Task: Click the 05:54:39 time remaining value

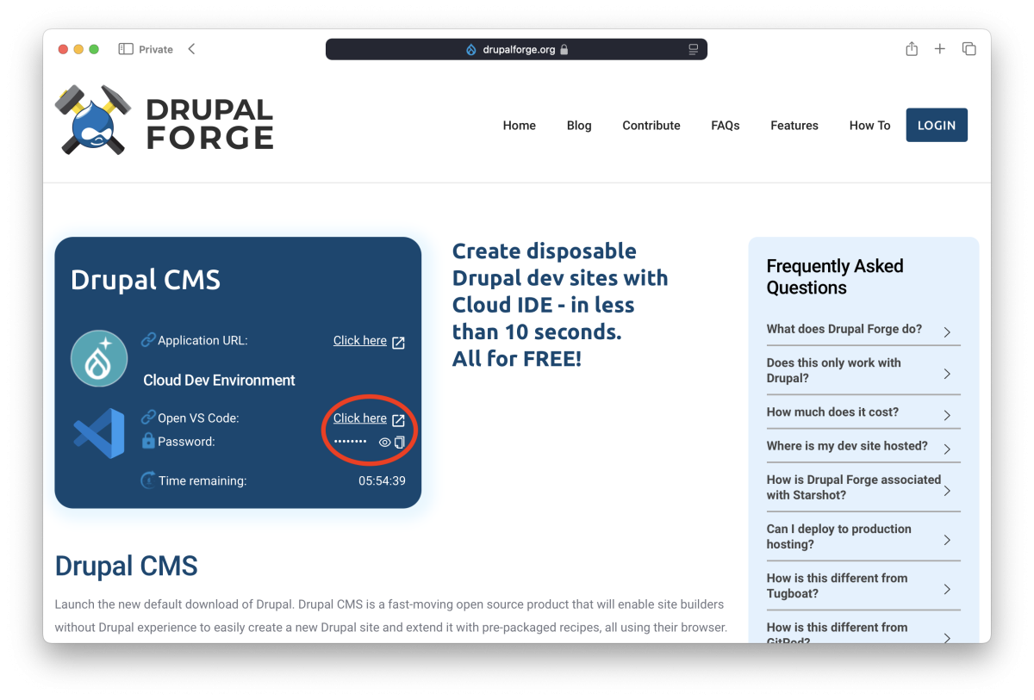Action: point(383,481)
